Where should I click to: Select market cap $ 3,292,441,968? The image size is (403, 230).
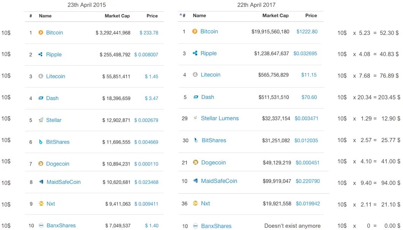coord(113,33)
